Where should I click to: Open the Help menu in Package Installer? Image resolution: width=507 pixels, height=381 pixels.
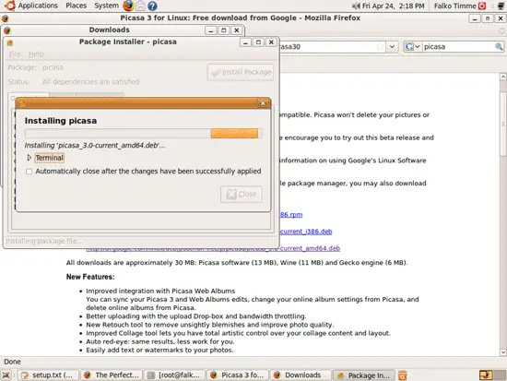(36, 54)
